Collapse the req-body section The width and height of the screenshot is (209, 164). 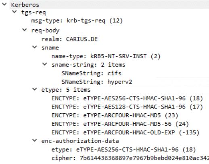click(x=25, y=30)
